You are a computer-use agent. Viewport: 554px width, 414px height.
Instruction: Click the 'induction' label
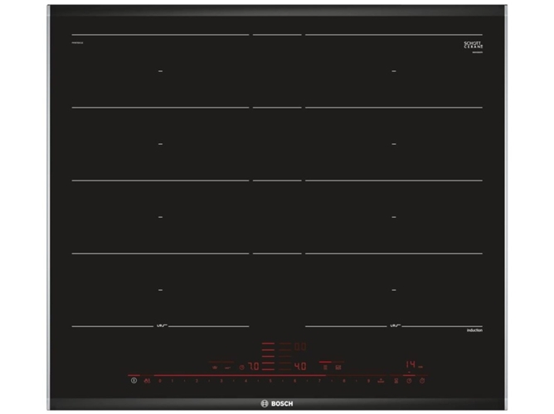[474, 330]
